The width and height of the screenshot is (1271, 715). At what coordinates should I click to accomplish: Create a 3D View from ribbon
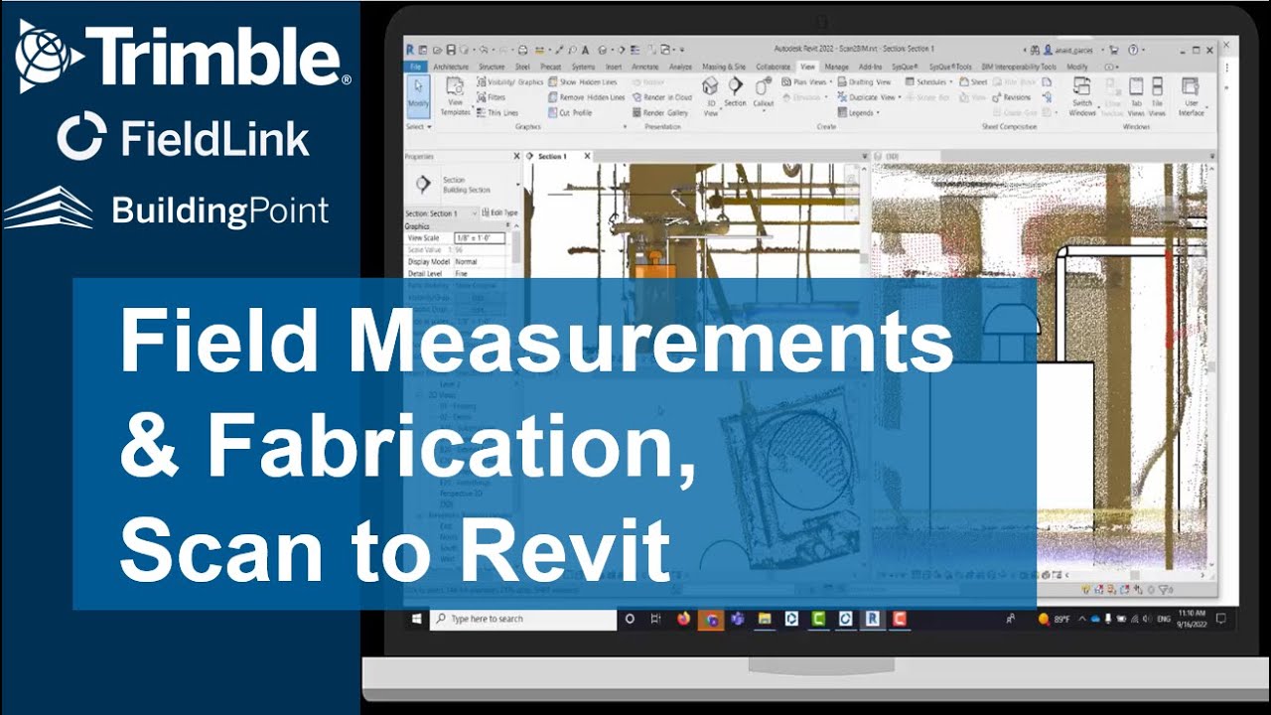pyautogui.click(x=711, y=97)
